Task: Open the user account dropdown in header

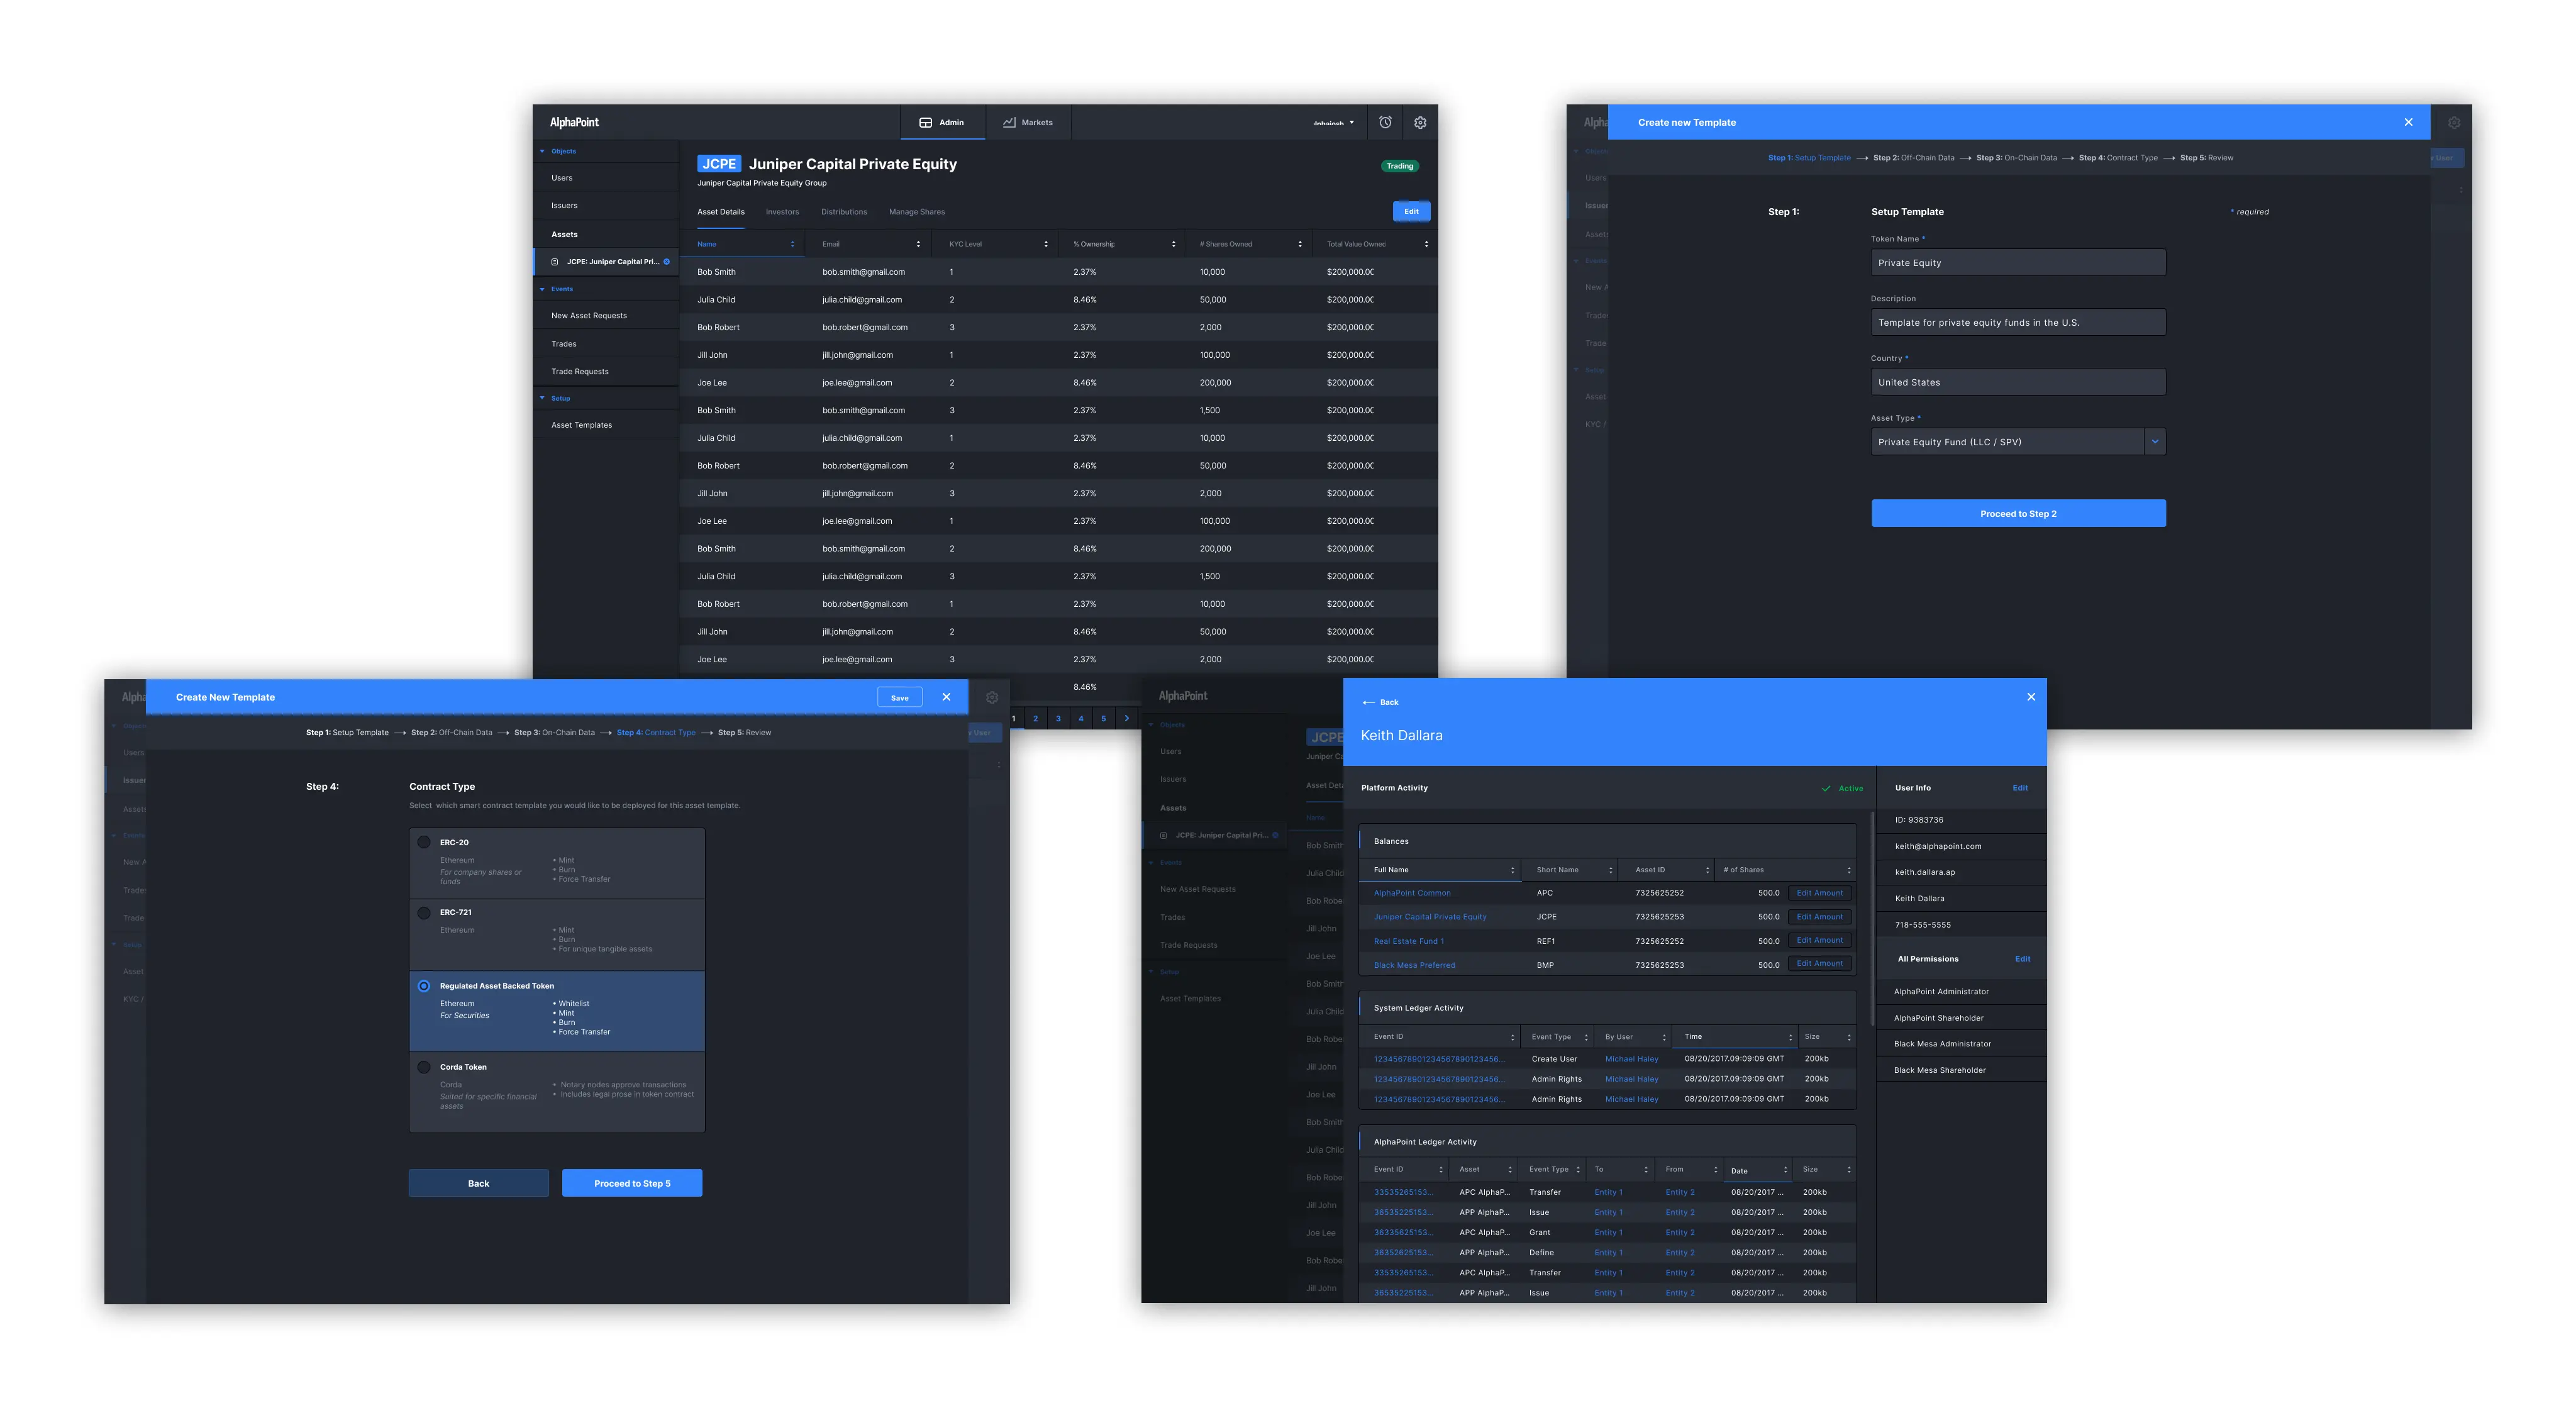Action: [x=1334, y=123]
